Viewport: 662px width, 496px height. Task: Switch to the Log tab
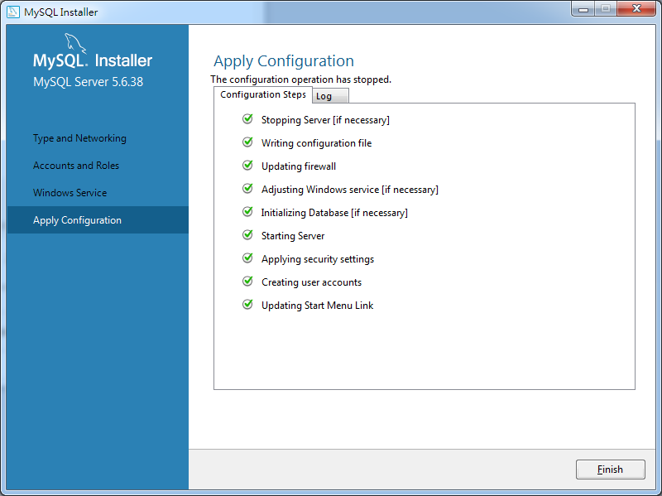330,96
